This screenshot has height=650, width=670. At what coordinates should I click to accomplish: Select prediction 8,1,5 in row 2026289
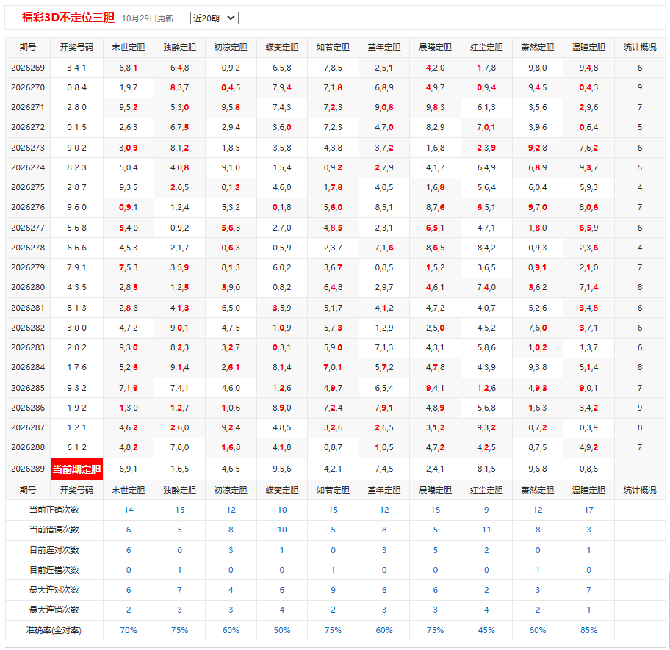pos(486,469)
